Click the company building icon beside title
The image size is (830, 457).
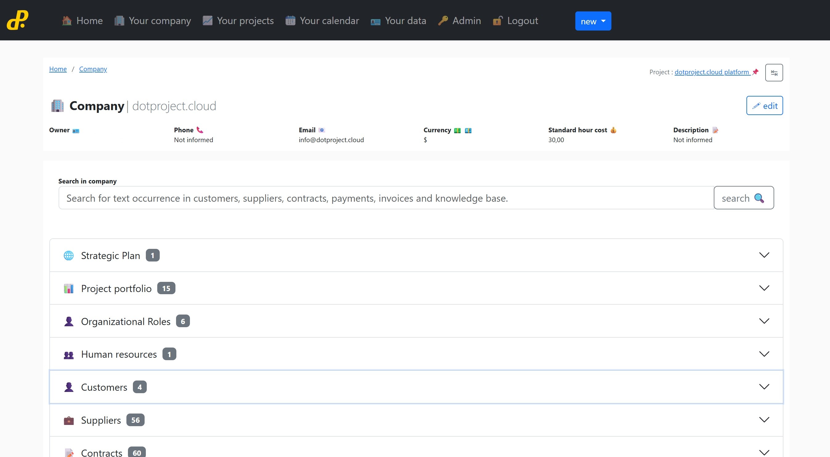point(58,106)
